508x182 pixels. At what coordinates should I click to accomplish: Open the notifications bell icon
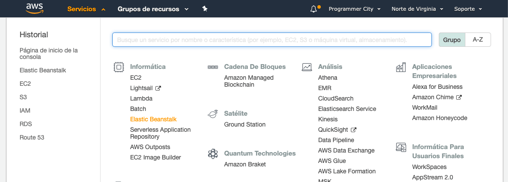[x=313, y=9]
